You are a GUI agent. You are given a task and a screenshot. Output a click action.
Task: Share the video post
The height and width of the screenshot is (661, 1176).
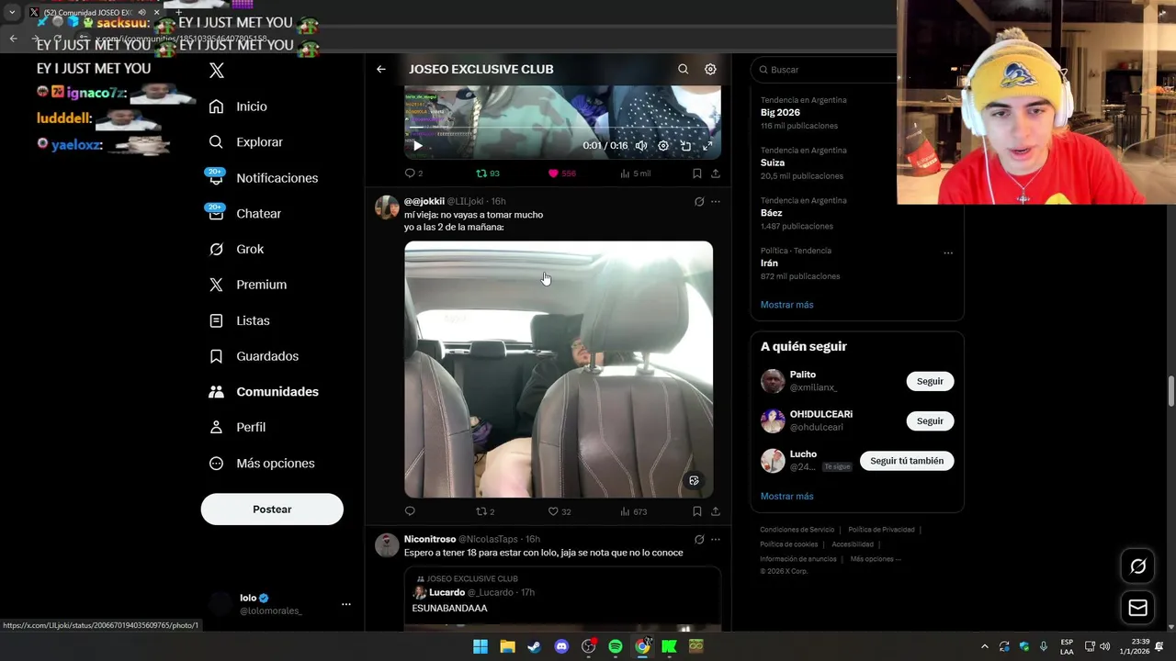716,174
